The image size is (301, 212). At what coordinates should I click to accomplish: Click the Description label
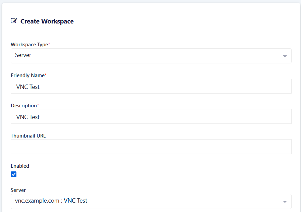coord(23,106)
